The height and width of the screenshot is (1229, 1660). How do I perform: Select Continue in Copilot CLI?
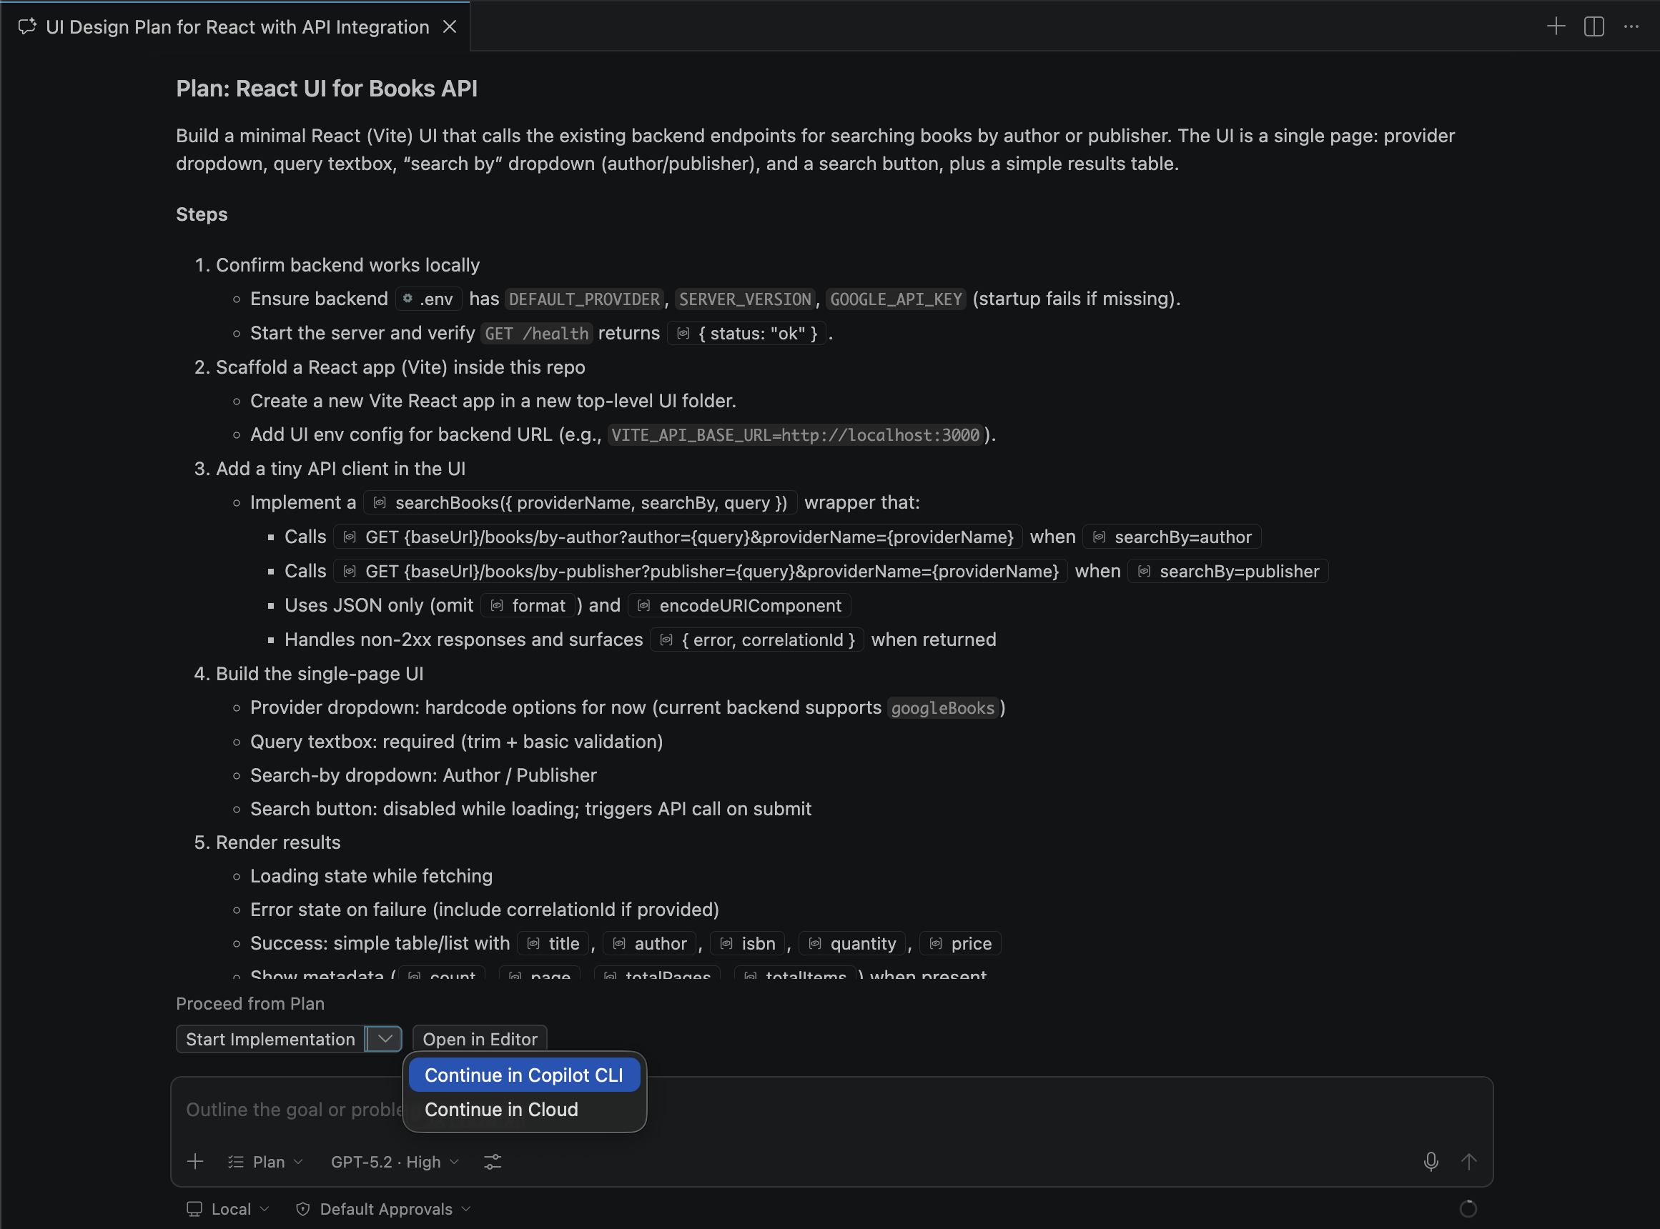(x=524, y=1075)
